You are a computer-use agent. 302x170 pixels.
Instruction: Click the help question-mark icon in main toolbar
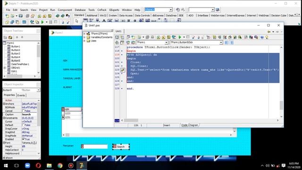pos(67,16)
